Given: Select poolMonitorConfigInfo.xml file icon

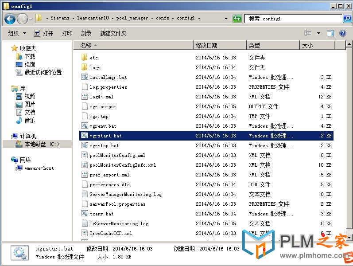Looking at the screenshot, I should [85, 164].
